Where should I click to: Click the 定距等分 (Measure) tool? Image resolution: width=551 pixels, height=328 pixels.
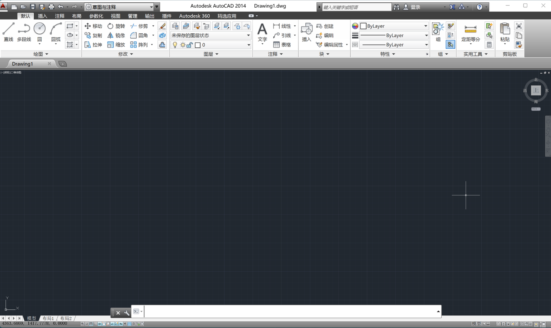(471, 33)
